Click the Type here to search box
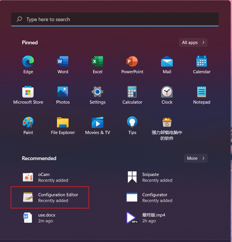 (115, 19)
